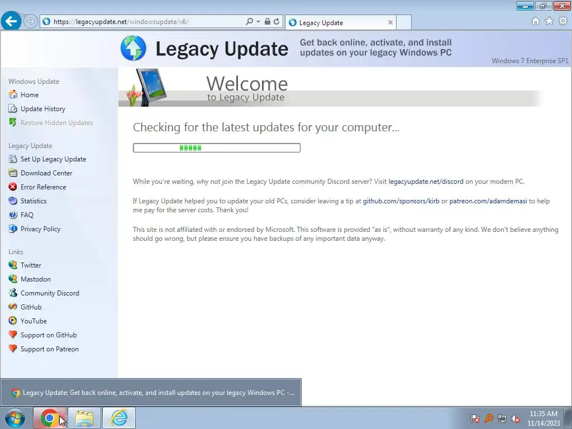Open a new blank tab
The height and width of the screenshot is (429, 572).
[404, 22]
